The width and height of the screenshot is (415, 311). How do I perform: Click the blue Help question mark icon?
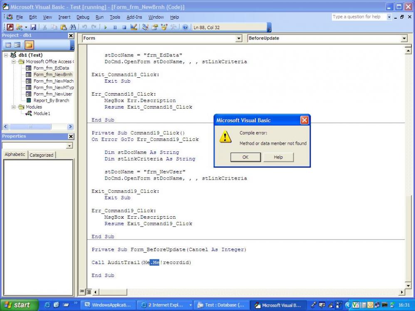(x=185, y=27)
